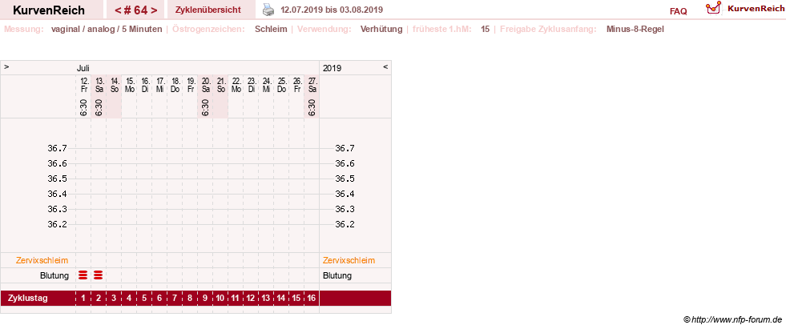786x329 pixels.
Task: Click right axis label 36.3
Action: (345, 209)
